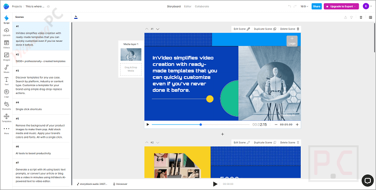This screenshot has width=376, height=190.
Task: Click Edit Scene for scene #1
Action: [242, 29]
